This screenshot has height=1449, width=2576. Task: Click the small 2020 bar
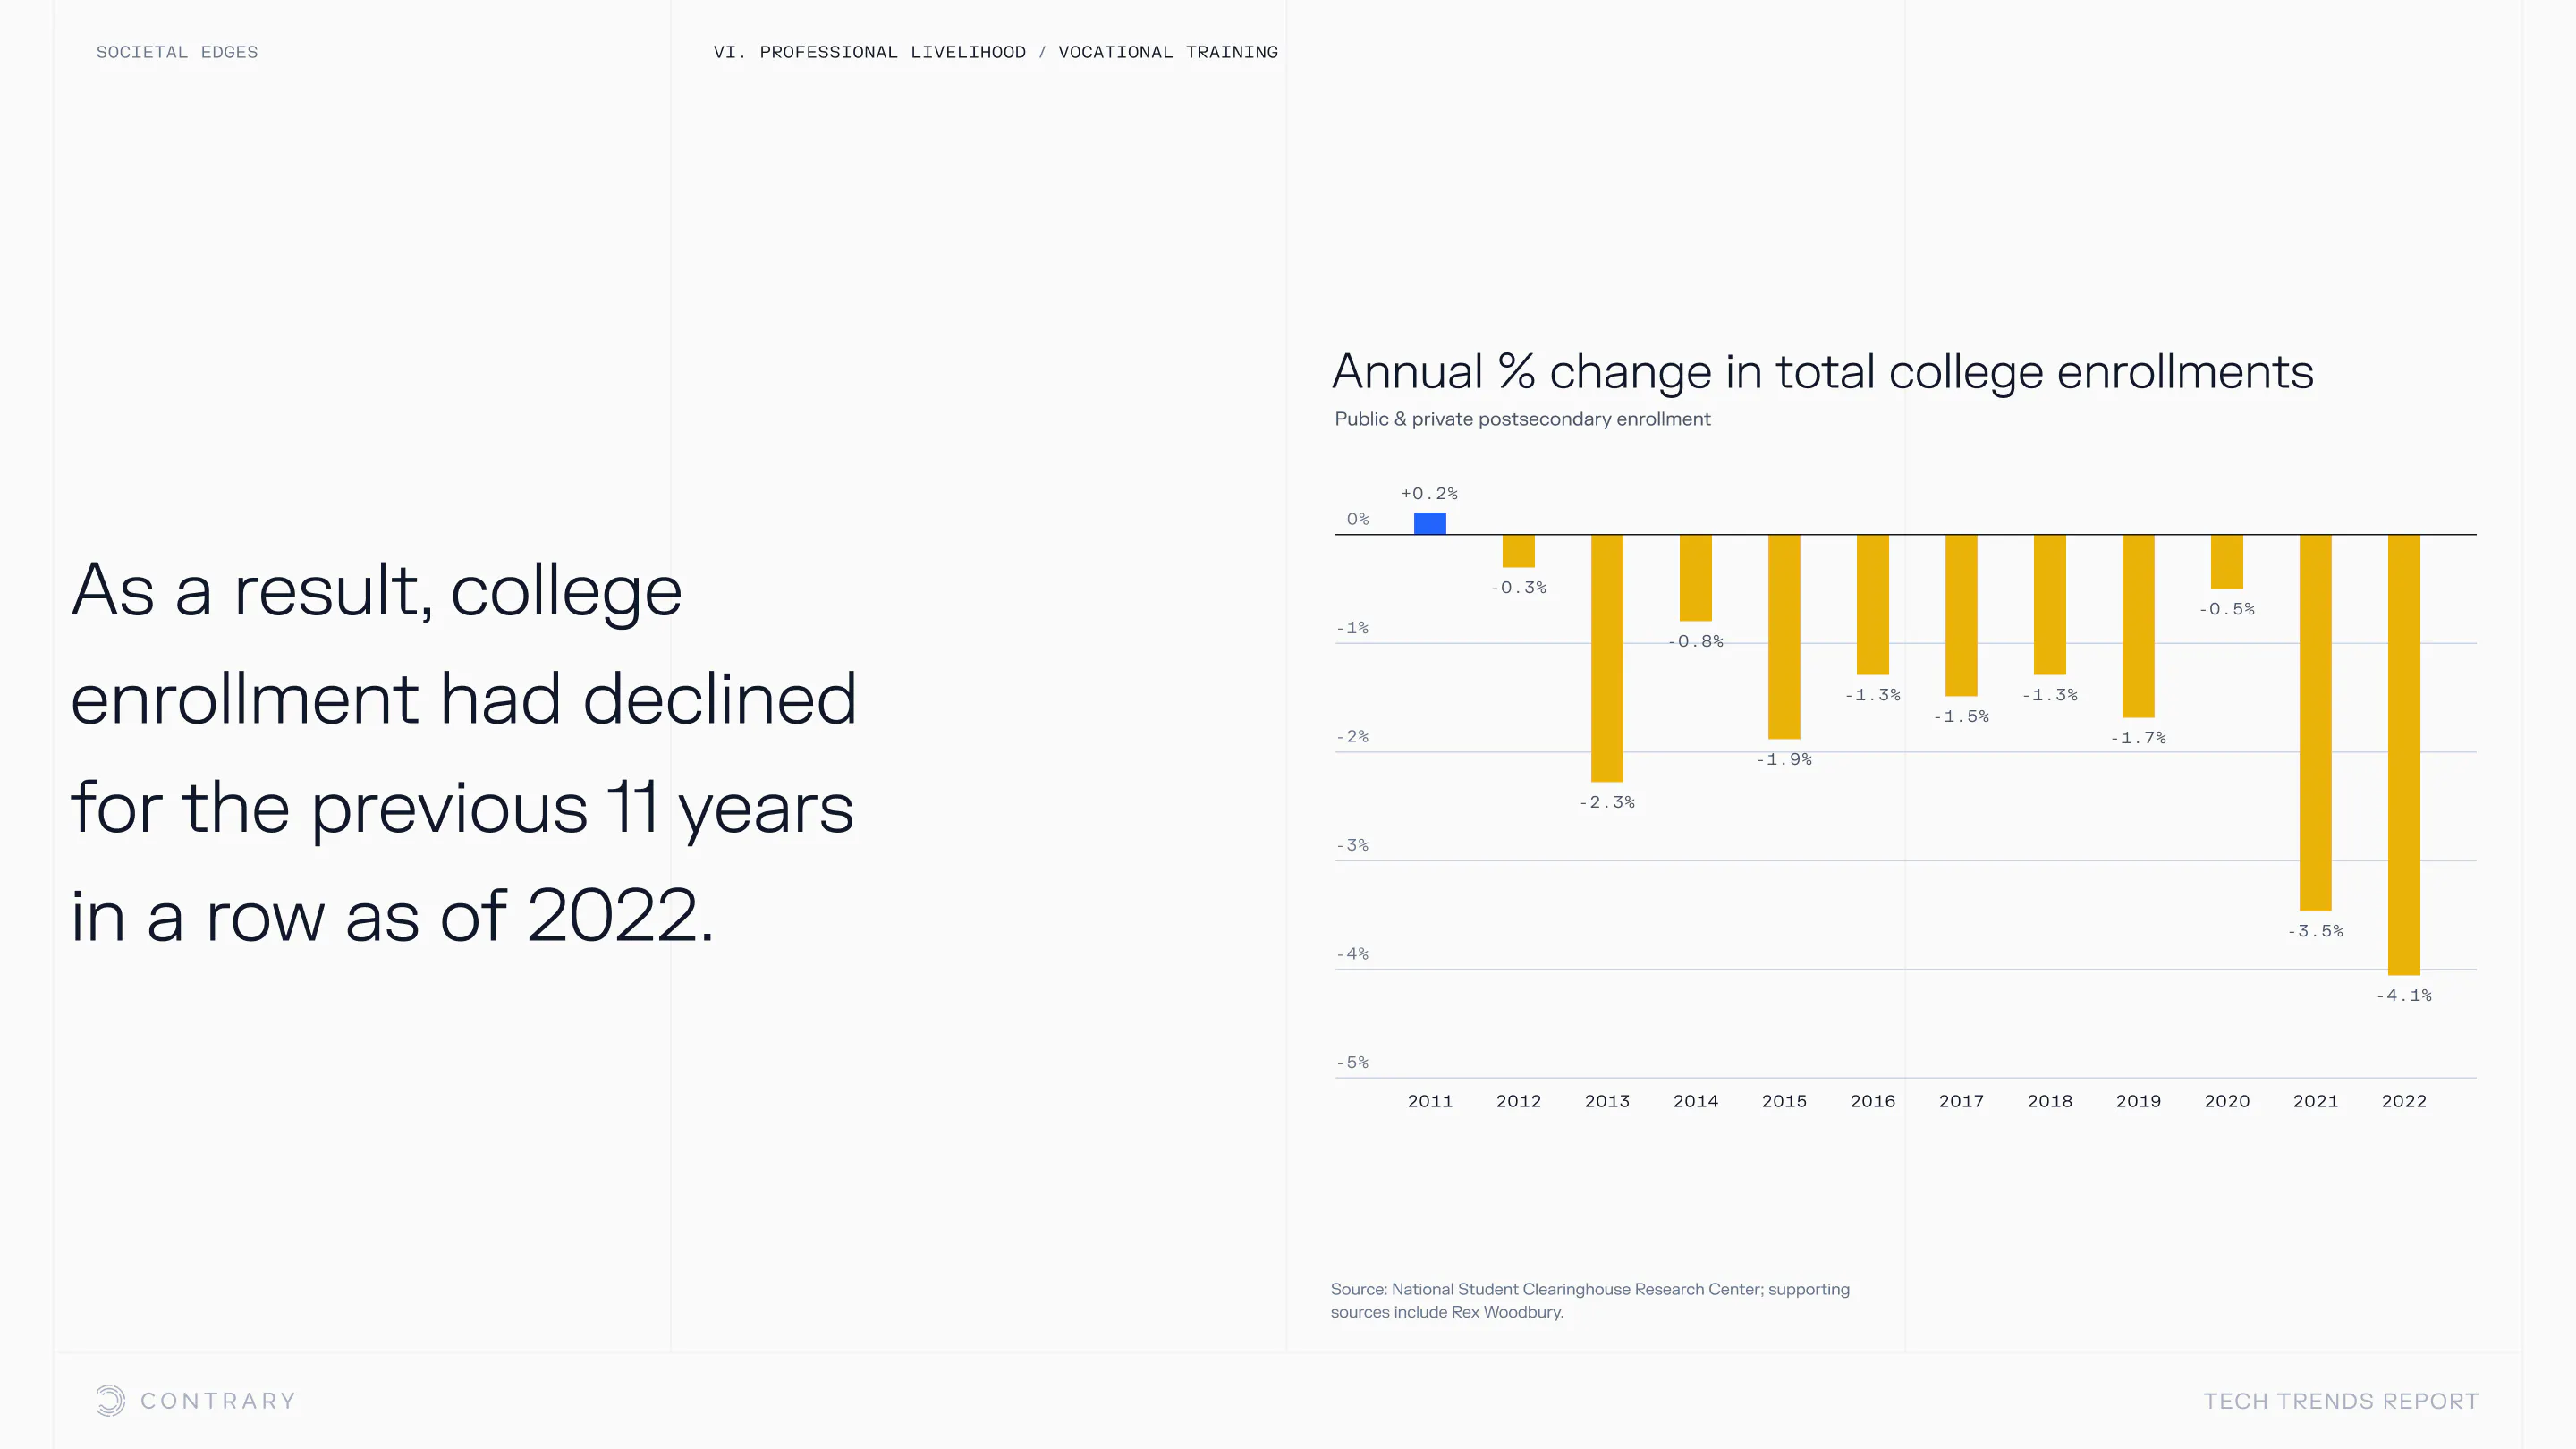click(2226, 561)
